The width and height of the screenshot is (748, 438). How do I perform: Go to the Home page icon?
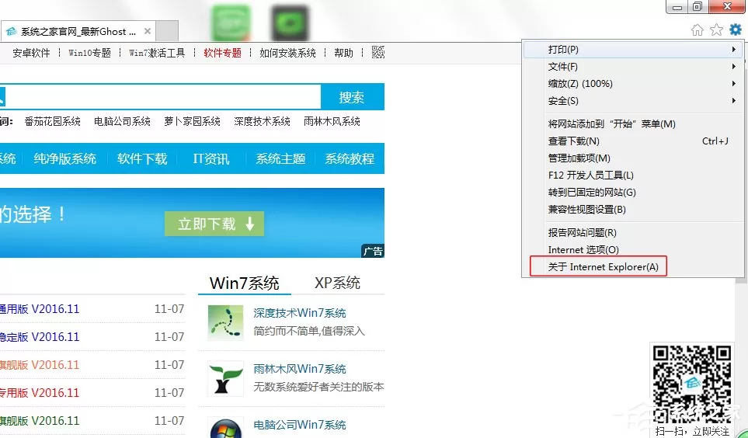[697, 30]
